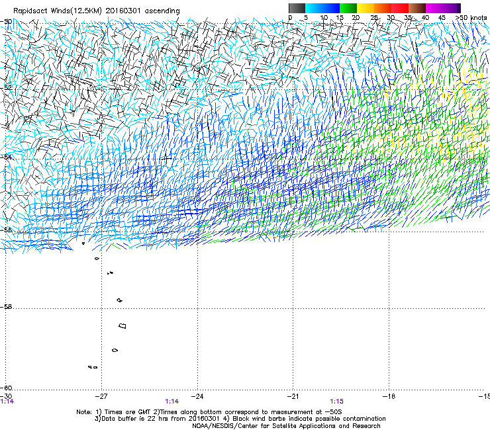Screen dimensions: 490x430
Task: Click the green 15-20 knots legend swatch
Action: coord(348,8)
